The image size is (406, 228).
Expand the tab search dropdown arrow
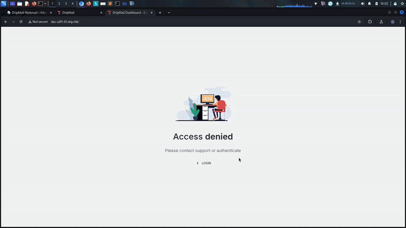(169, 12)
